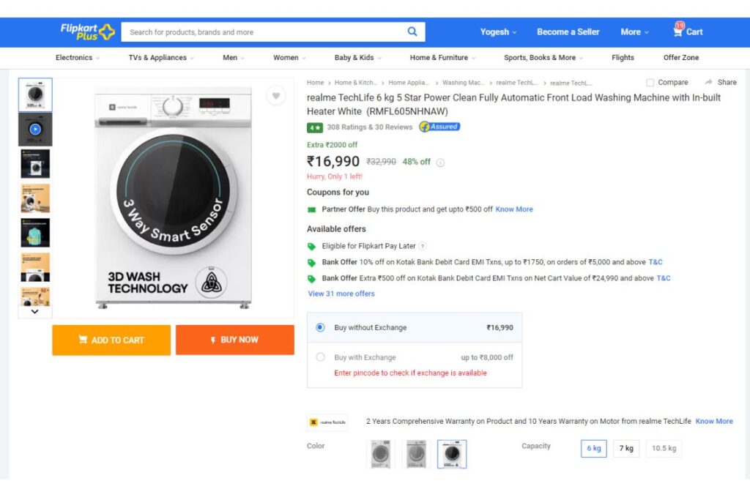Play the product video thumbnail

pos(35,129)
